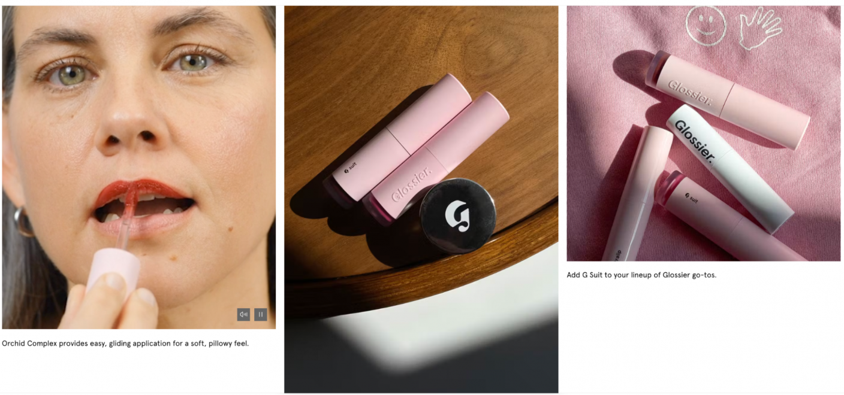Click the woman's silver hoop earring

coord(24,222)
